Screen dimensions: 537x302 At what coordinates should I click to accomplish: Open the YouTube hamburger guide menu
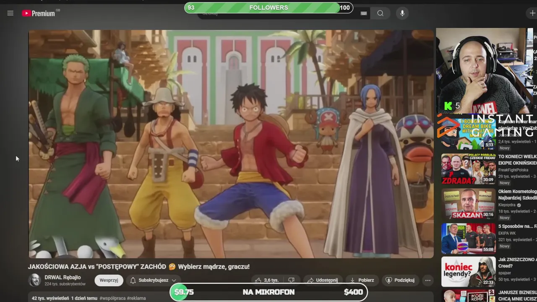[x=10, y=13]
